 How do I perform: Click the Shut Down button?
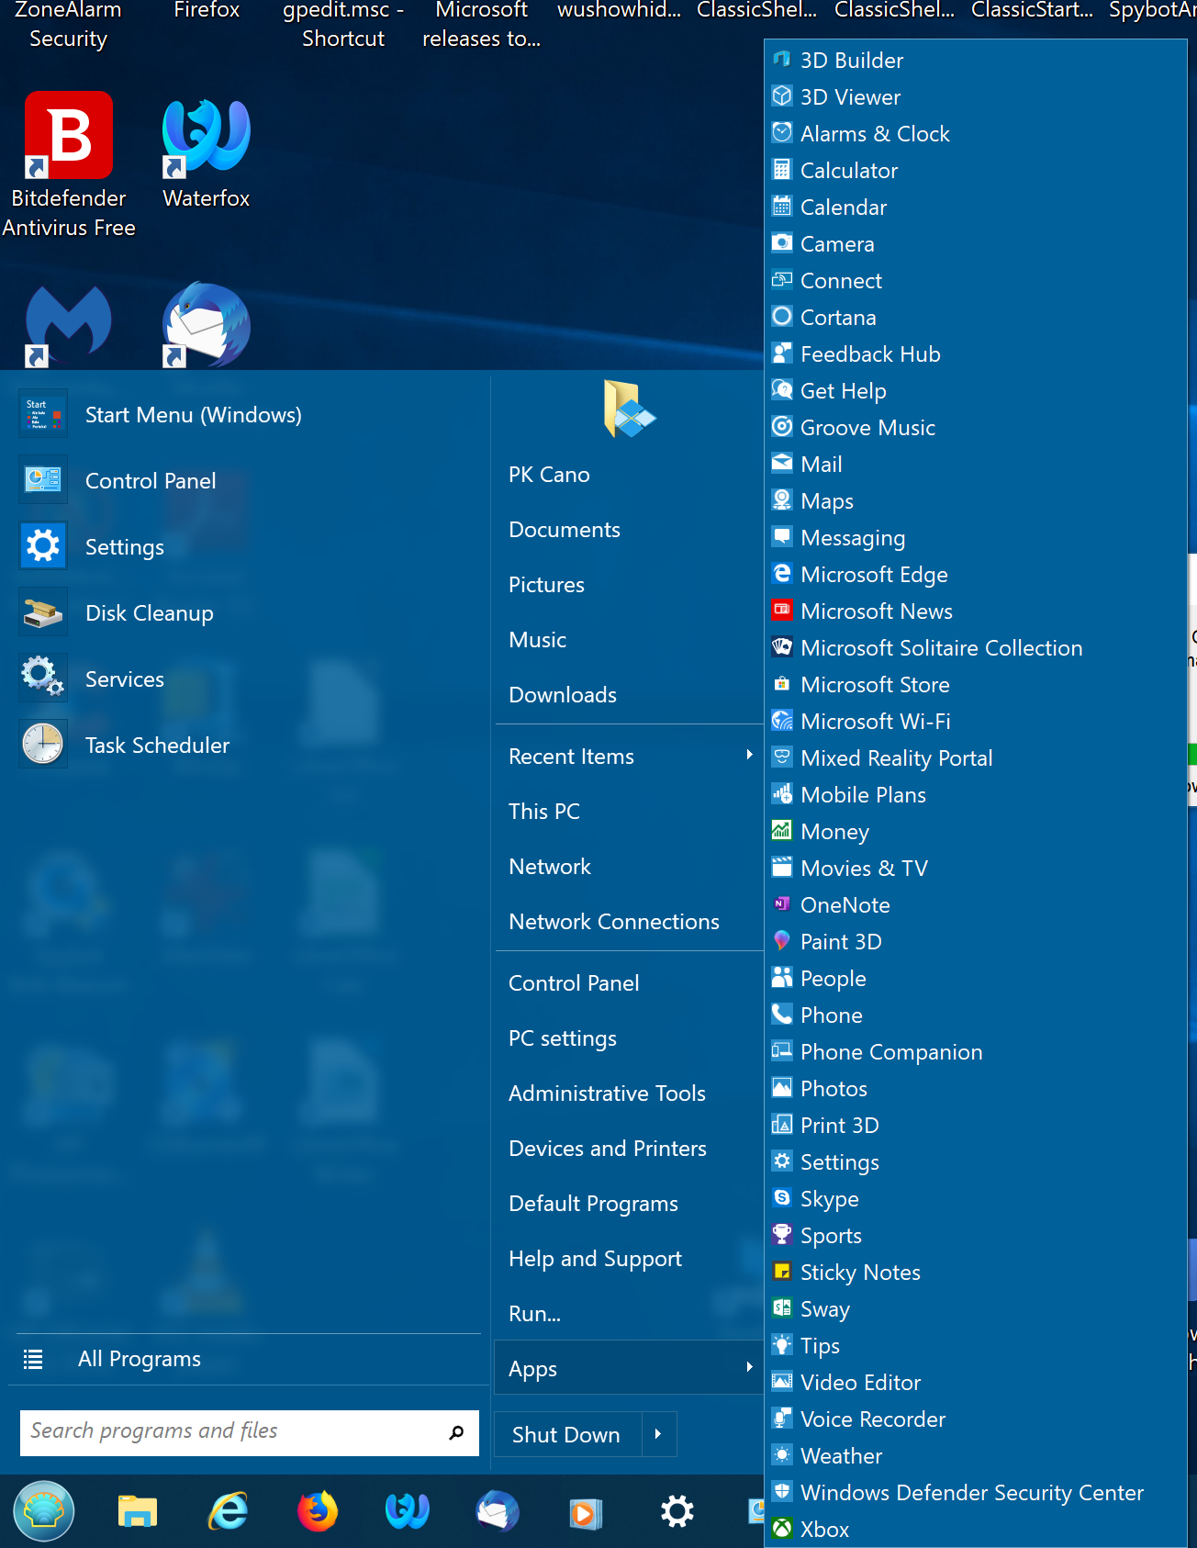point(567,1434)
